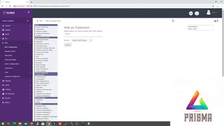Click the fullscreen icon at top right of page
This screenshot has width=224, height=126.
coord(217,21)
